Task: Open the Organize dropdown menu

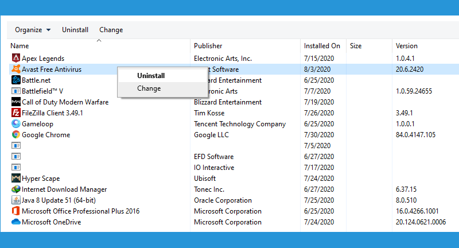Action: point(33,30)
